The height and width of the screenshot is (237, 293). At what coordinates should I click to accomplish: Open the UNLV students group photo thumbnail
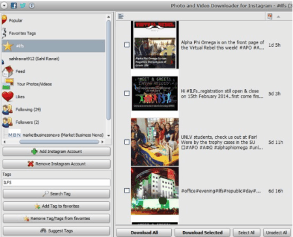click(x=155, y=142)
